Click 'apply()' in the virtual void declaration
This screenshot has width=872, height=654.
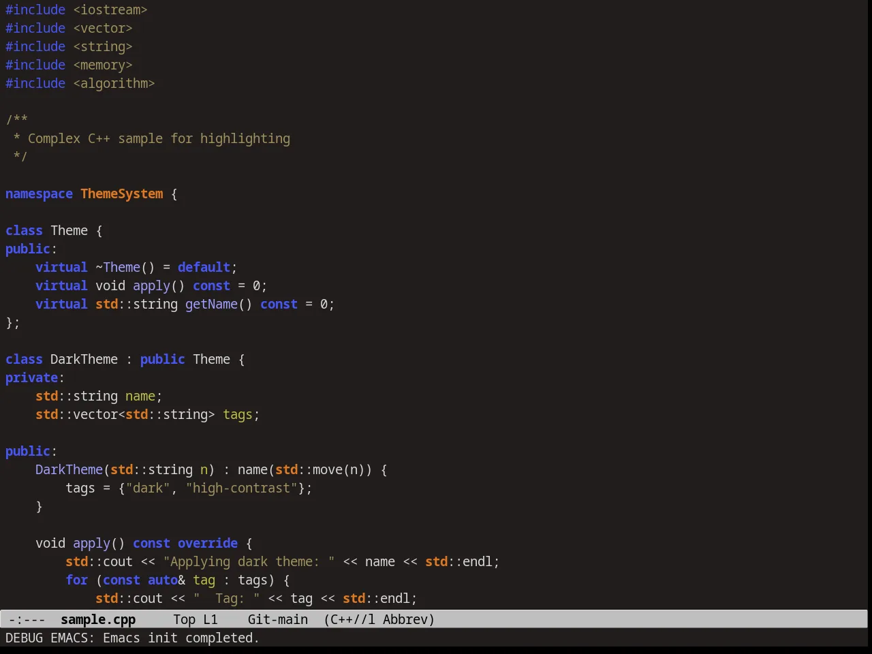(159, 285)
